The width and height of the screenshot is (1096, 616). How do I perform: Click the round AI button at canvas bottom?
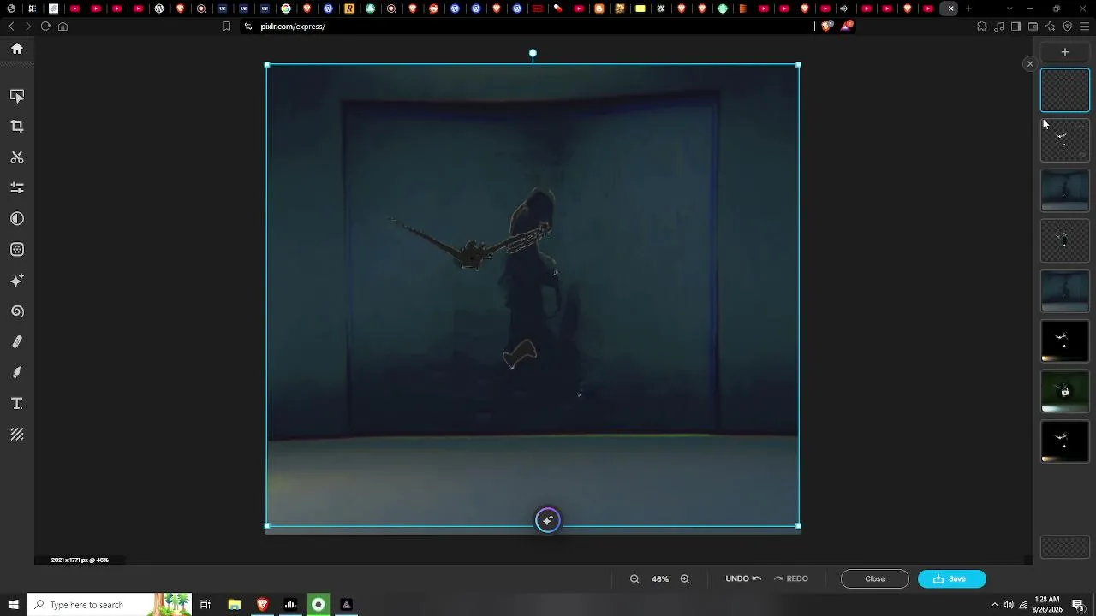point(548,520)
